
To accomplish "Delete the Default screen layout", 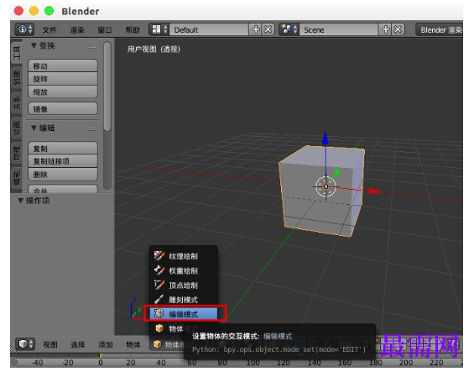I will 268,29.
